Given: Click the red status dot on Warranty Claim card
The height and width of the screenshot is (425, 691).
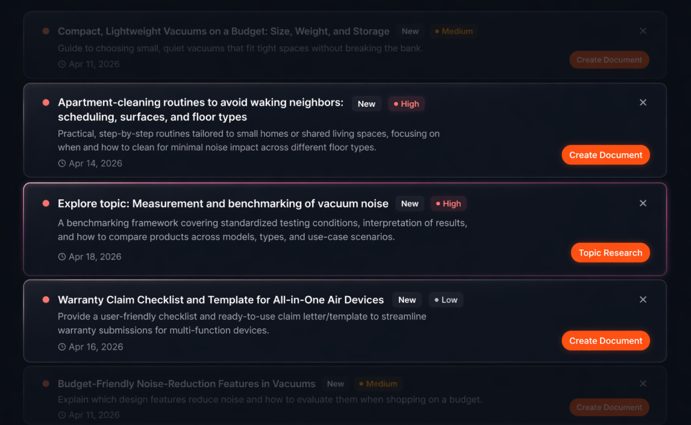Looking at the screenshot, I should [x=46, y=299].
